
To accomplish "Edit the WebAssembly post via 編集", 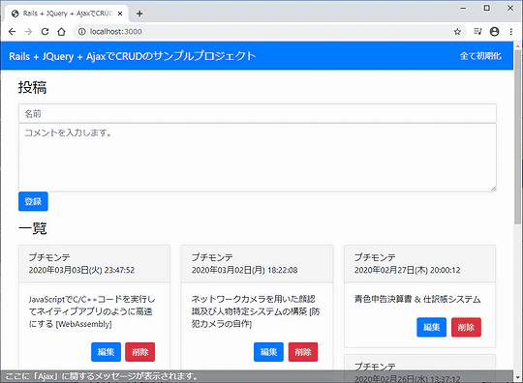I will [x=106, y=352].
